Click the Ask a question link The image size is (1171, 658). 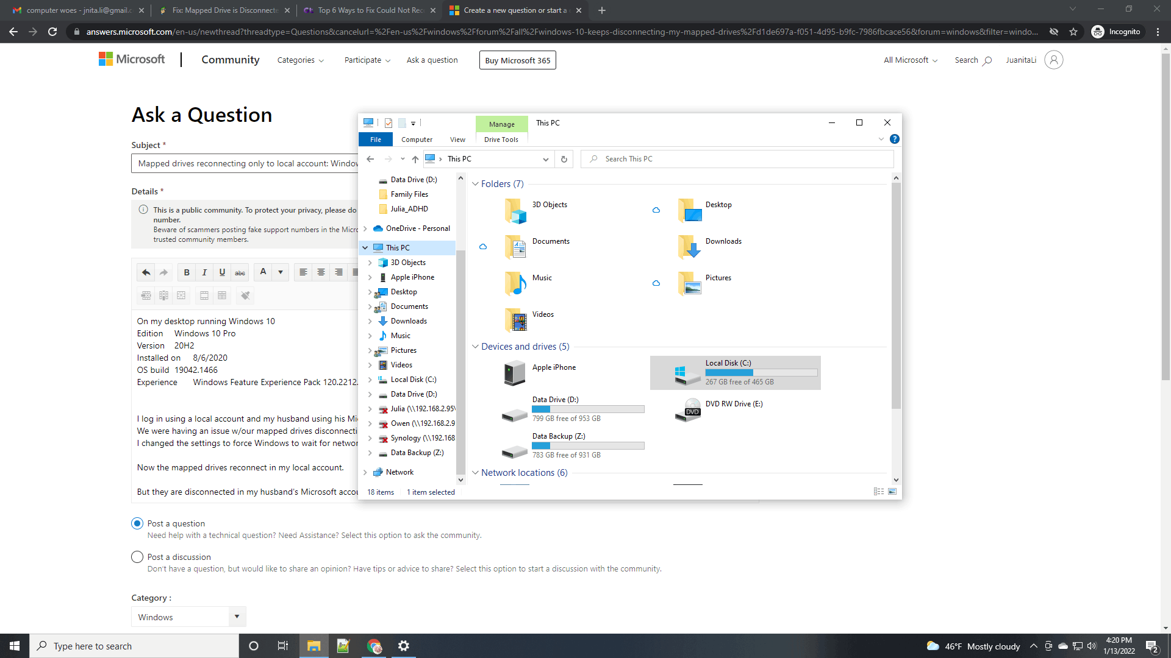tap(432, 60)
